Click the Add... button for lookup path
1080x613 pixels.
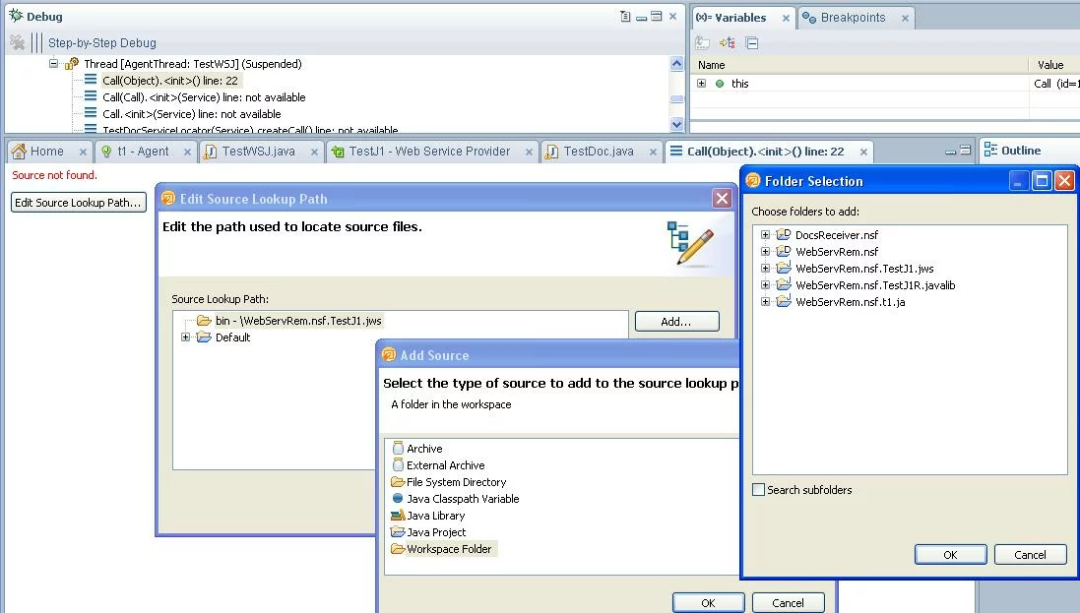676,322
